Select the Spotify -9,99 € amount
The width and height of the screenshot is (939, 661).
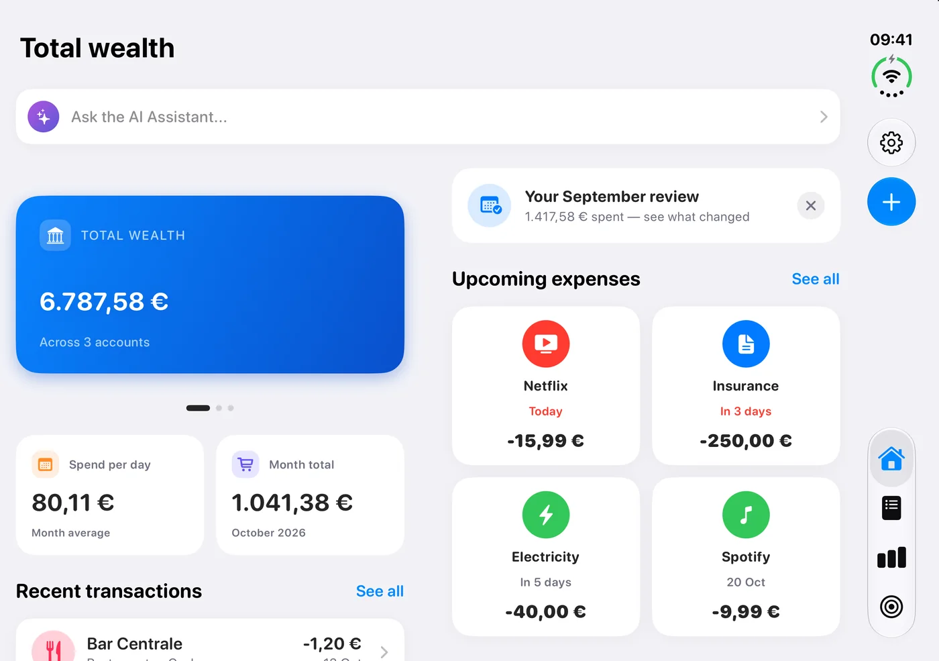746,612
